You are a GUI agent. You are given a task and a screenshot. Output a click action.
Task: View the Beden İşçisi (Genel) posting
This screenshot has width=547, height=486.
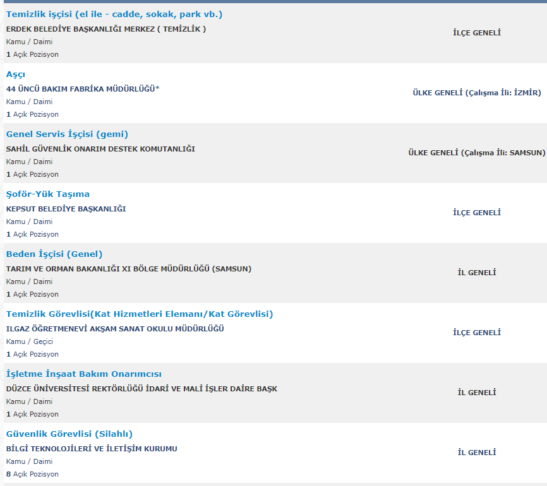click(x=54, y=254)
